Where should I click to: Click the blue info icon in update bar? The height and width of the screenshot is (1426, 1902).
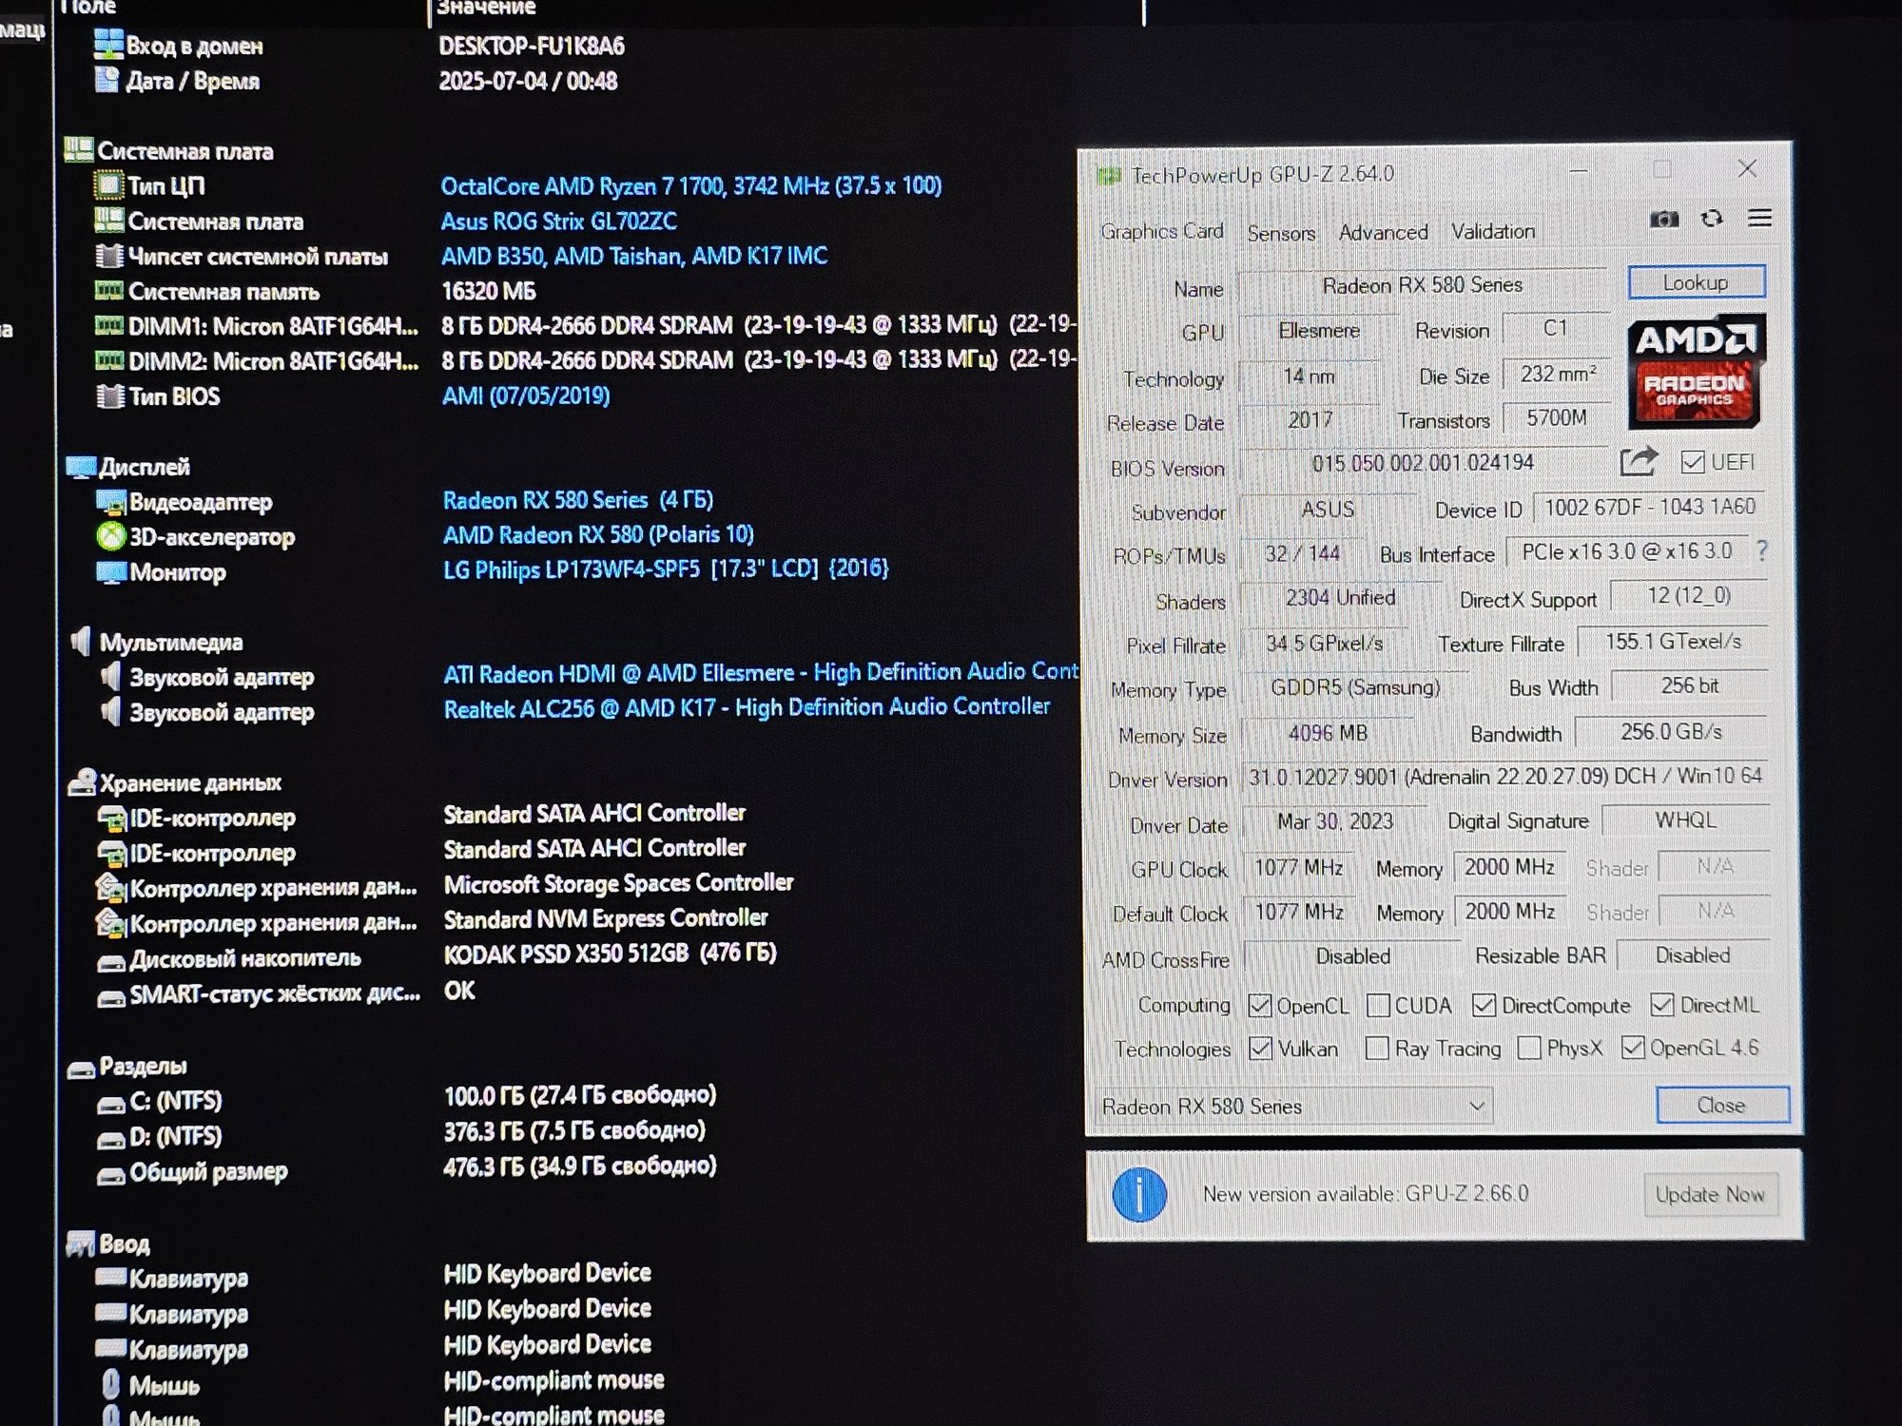1138,1194
